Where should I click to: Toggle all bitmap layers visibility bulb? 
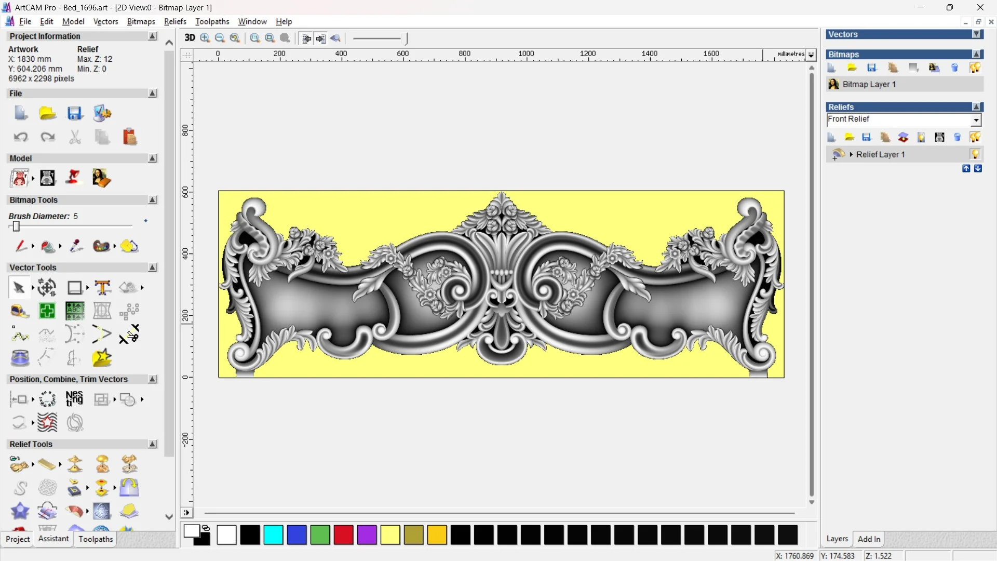pos(975,68)
